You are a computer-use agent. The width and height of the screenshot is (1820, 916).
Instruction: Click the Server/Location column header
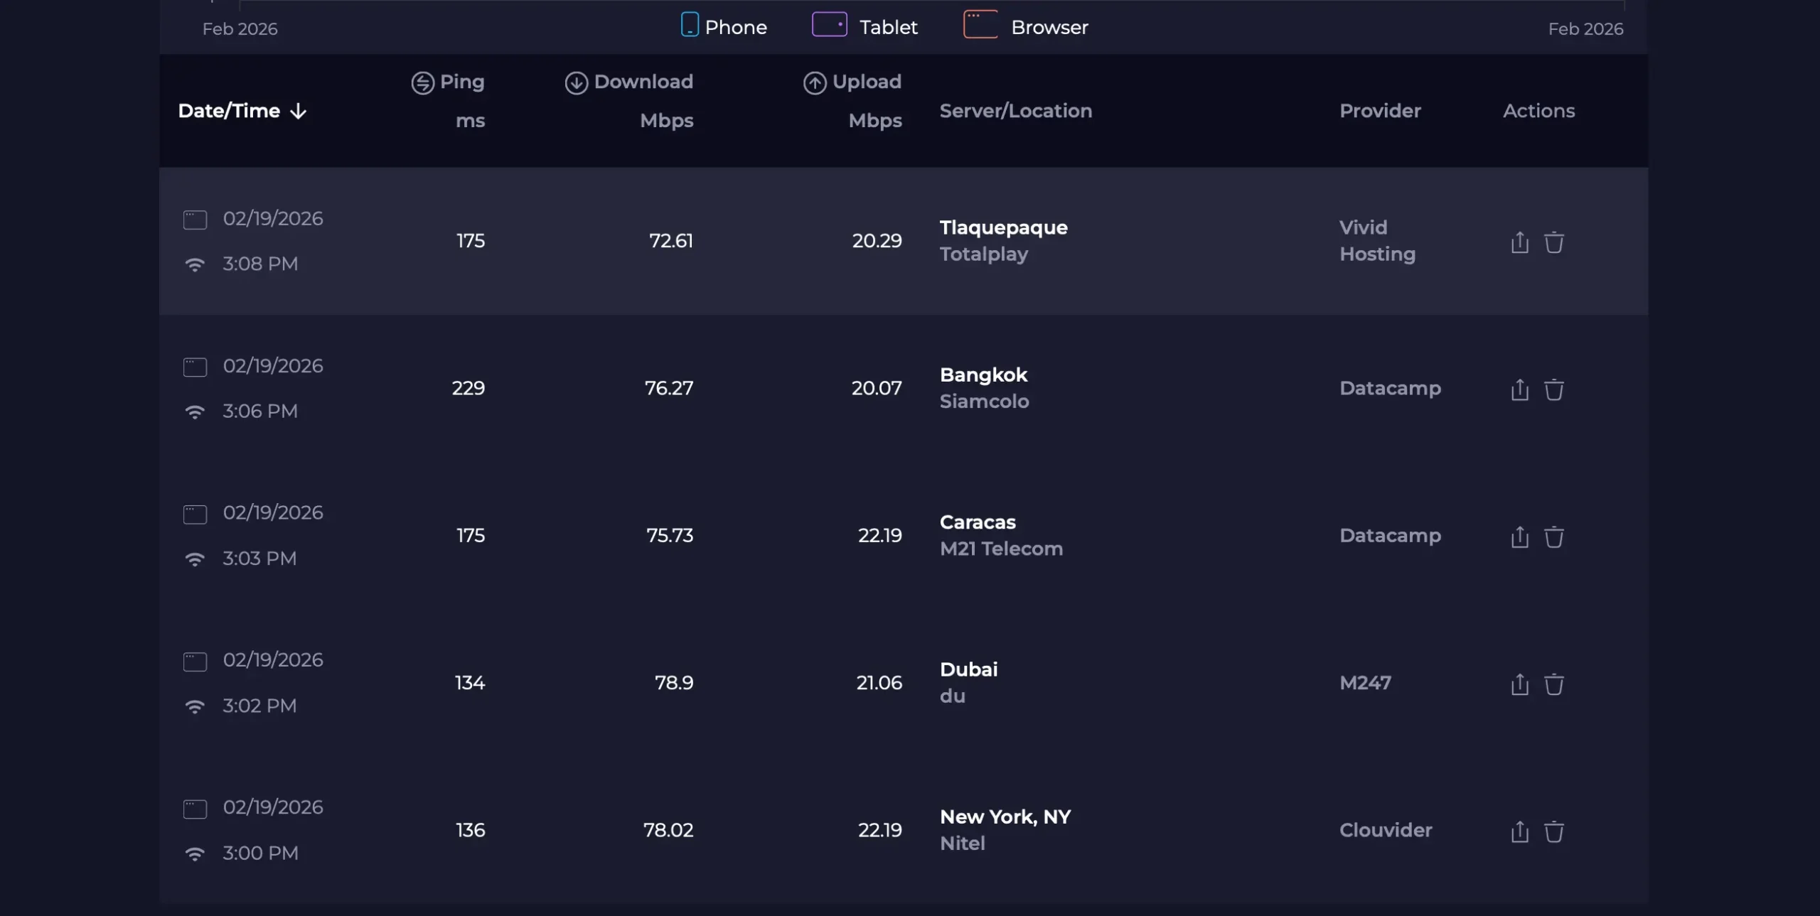pyautogui.click(x=1015, y=111)
